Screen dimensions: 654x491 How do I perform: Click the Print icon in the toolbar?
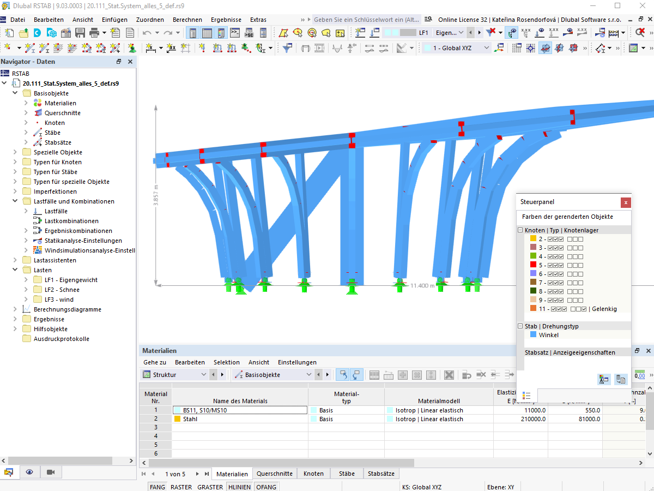point(94,33)
